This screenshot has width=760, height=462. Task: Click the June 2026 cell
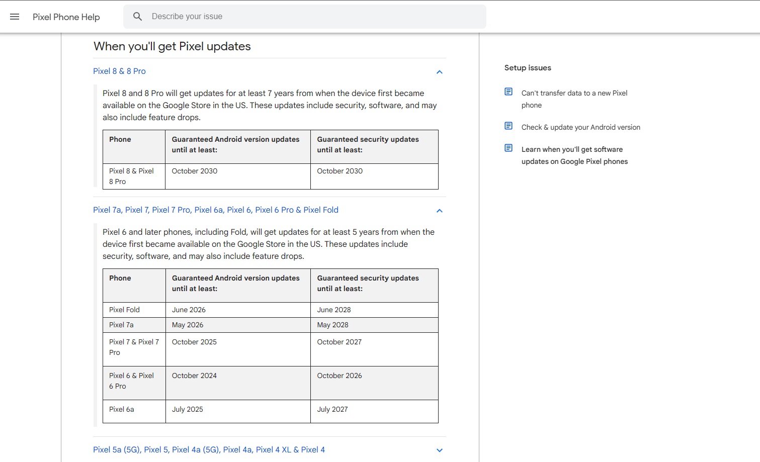point(238,310)
